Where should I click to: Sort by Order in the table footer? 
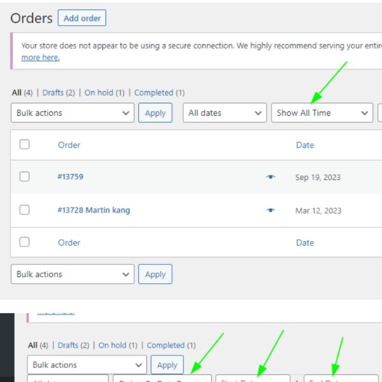(x=69, y=243)
